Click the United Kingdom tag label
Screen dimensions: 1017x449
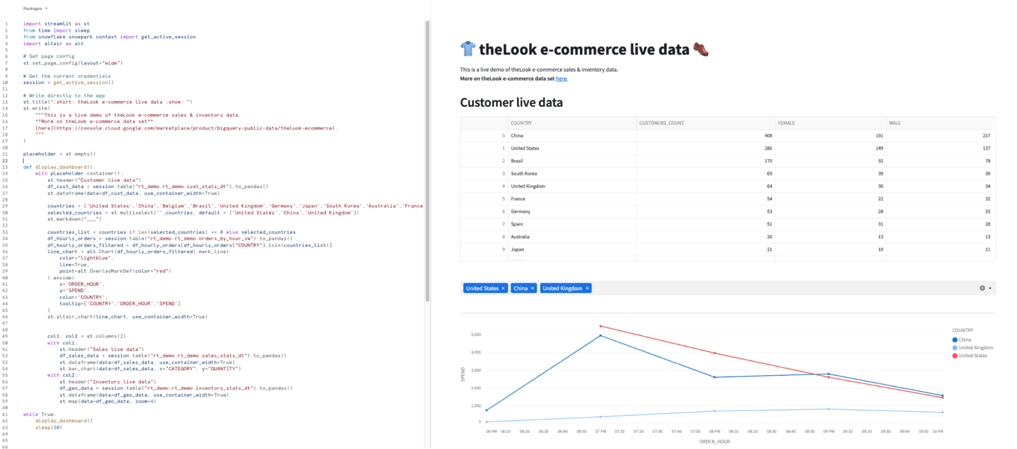(562, 288)
